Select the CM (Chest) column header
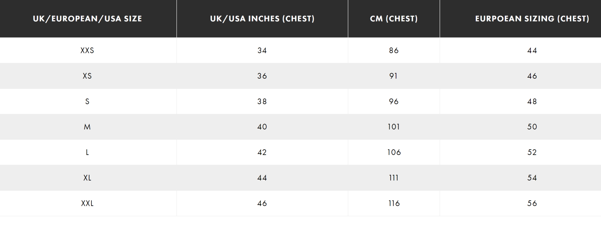The image size is (601, 229). [x=394, y=19]
